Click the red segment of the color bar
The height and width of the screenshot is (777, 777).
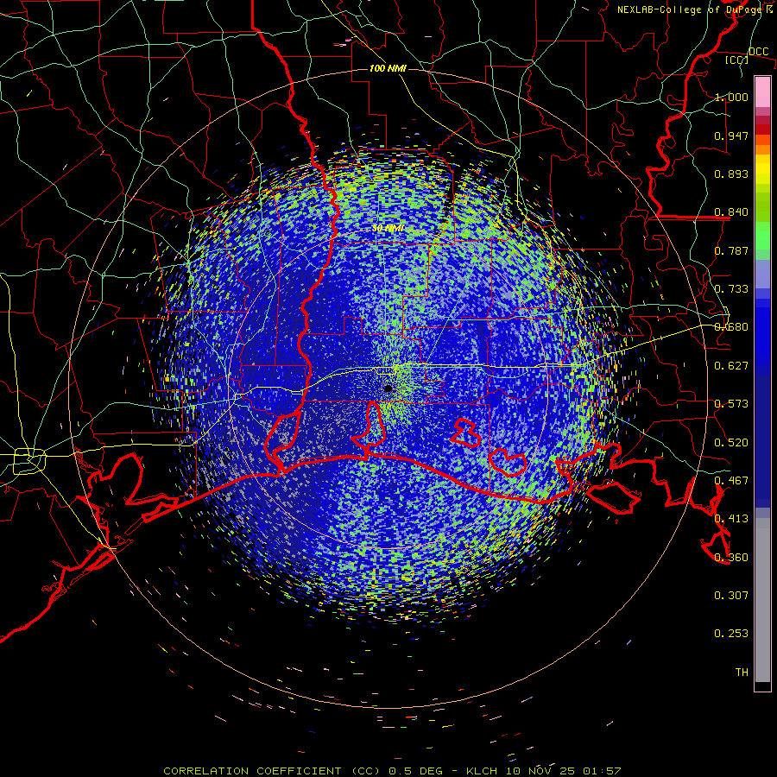pos(762,129)
